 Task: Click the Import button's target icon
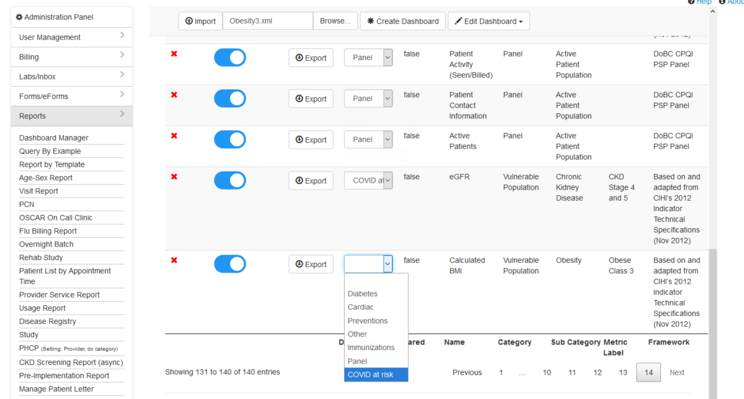(188, 20)
